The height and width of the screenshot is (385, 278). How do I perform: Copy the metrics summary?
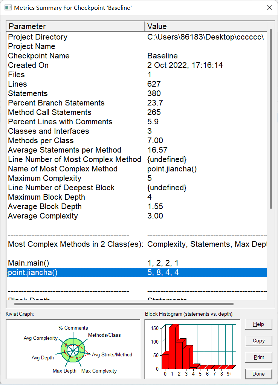(258, 341)
